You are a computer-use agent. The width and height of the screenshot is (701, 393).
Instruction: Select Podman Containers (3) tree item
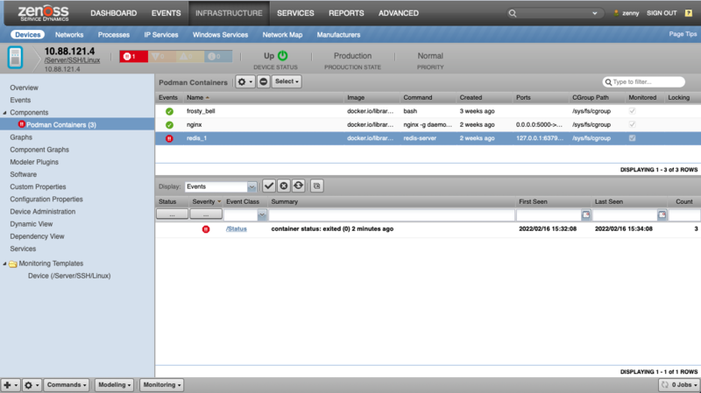pos(61,125)
